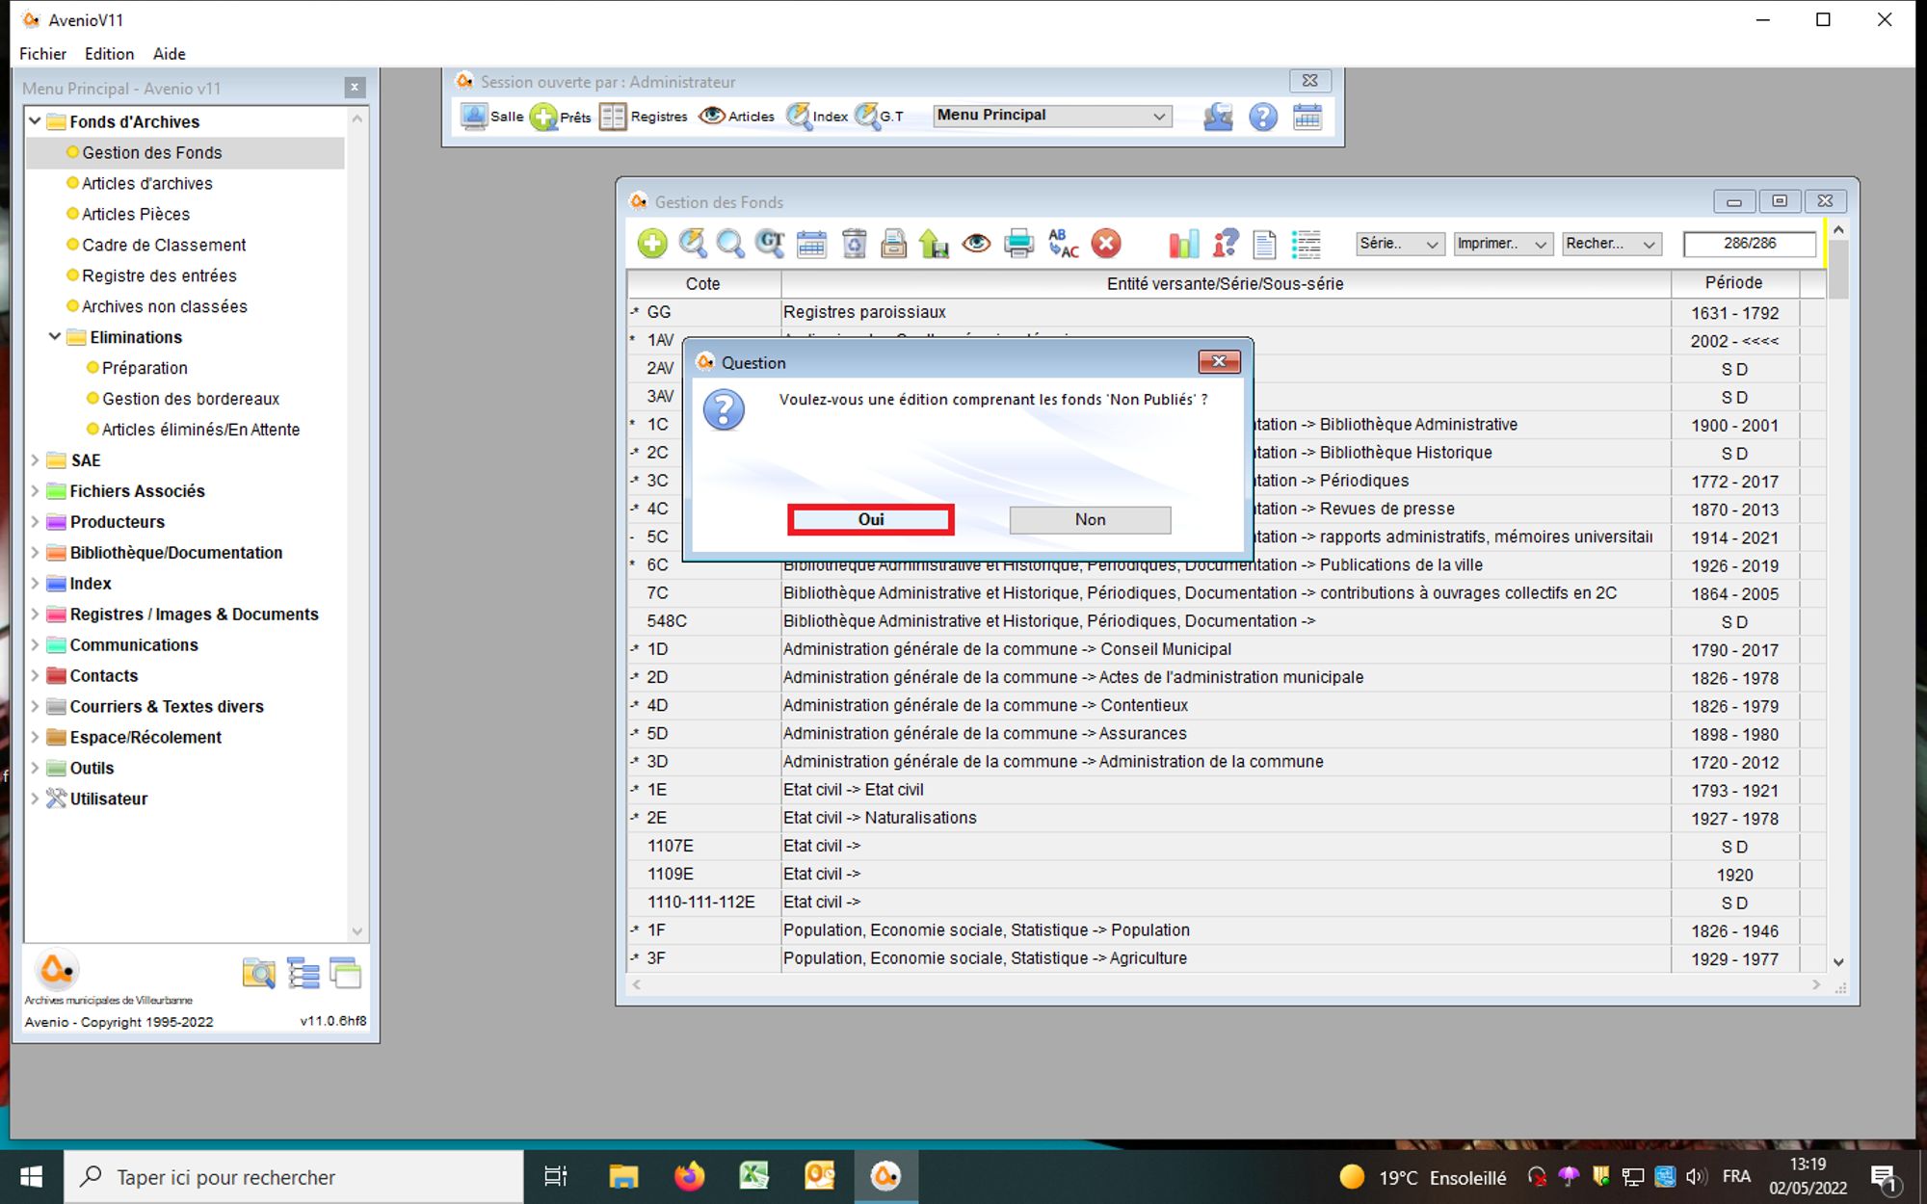Viewport: 1927px width, 1204px height.
Task: Select Cadre de Classement in the tree
Action: coord(164,245)
